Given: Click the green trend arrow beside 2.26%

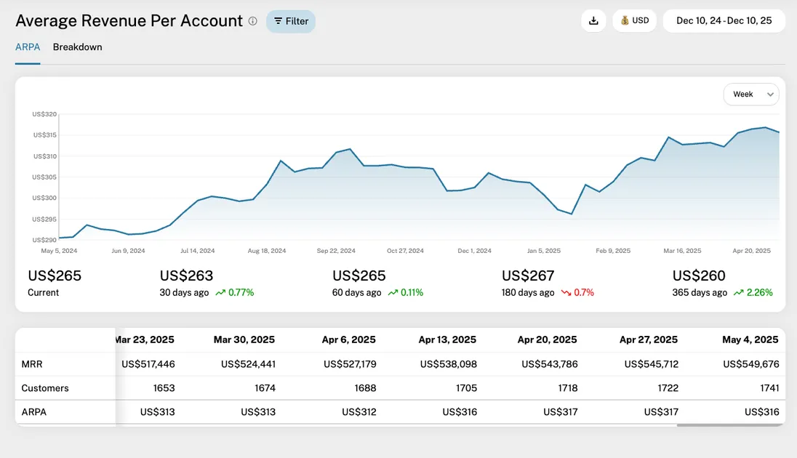Looking at the screenshot, I should click(738, 293).
